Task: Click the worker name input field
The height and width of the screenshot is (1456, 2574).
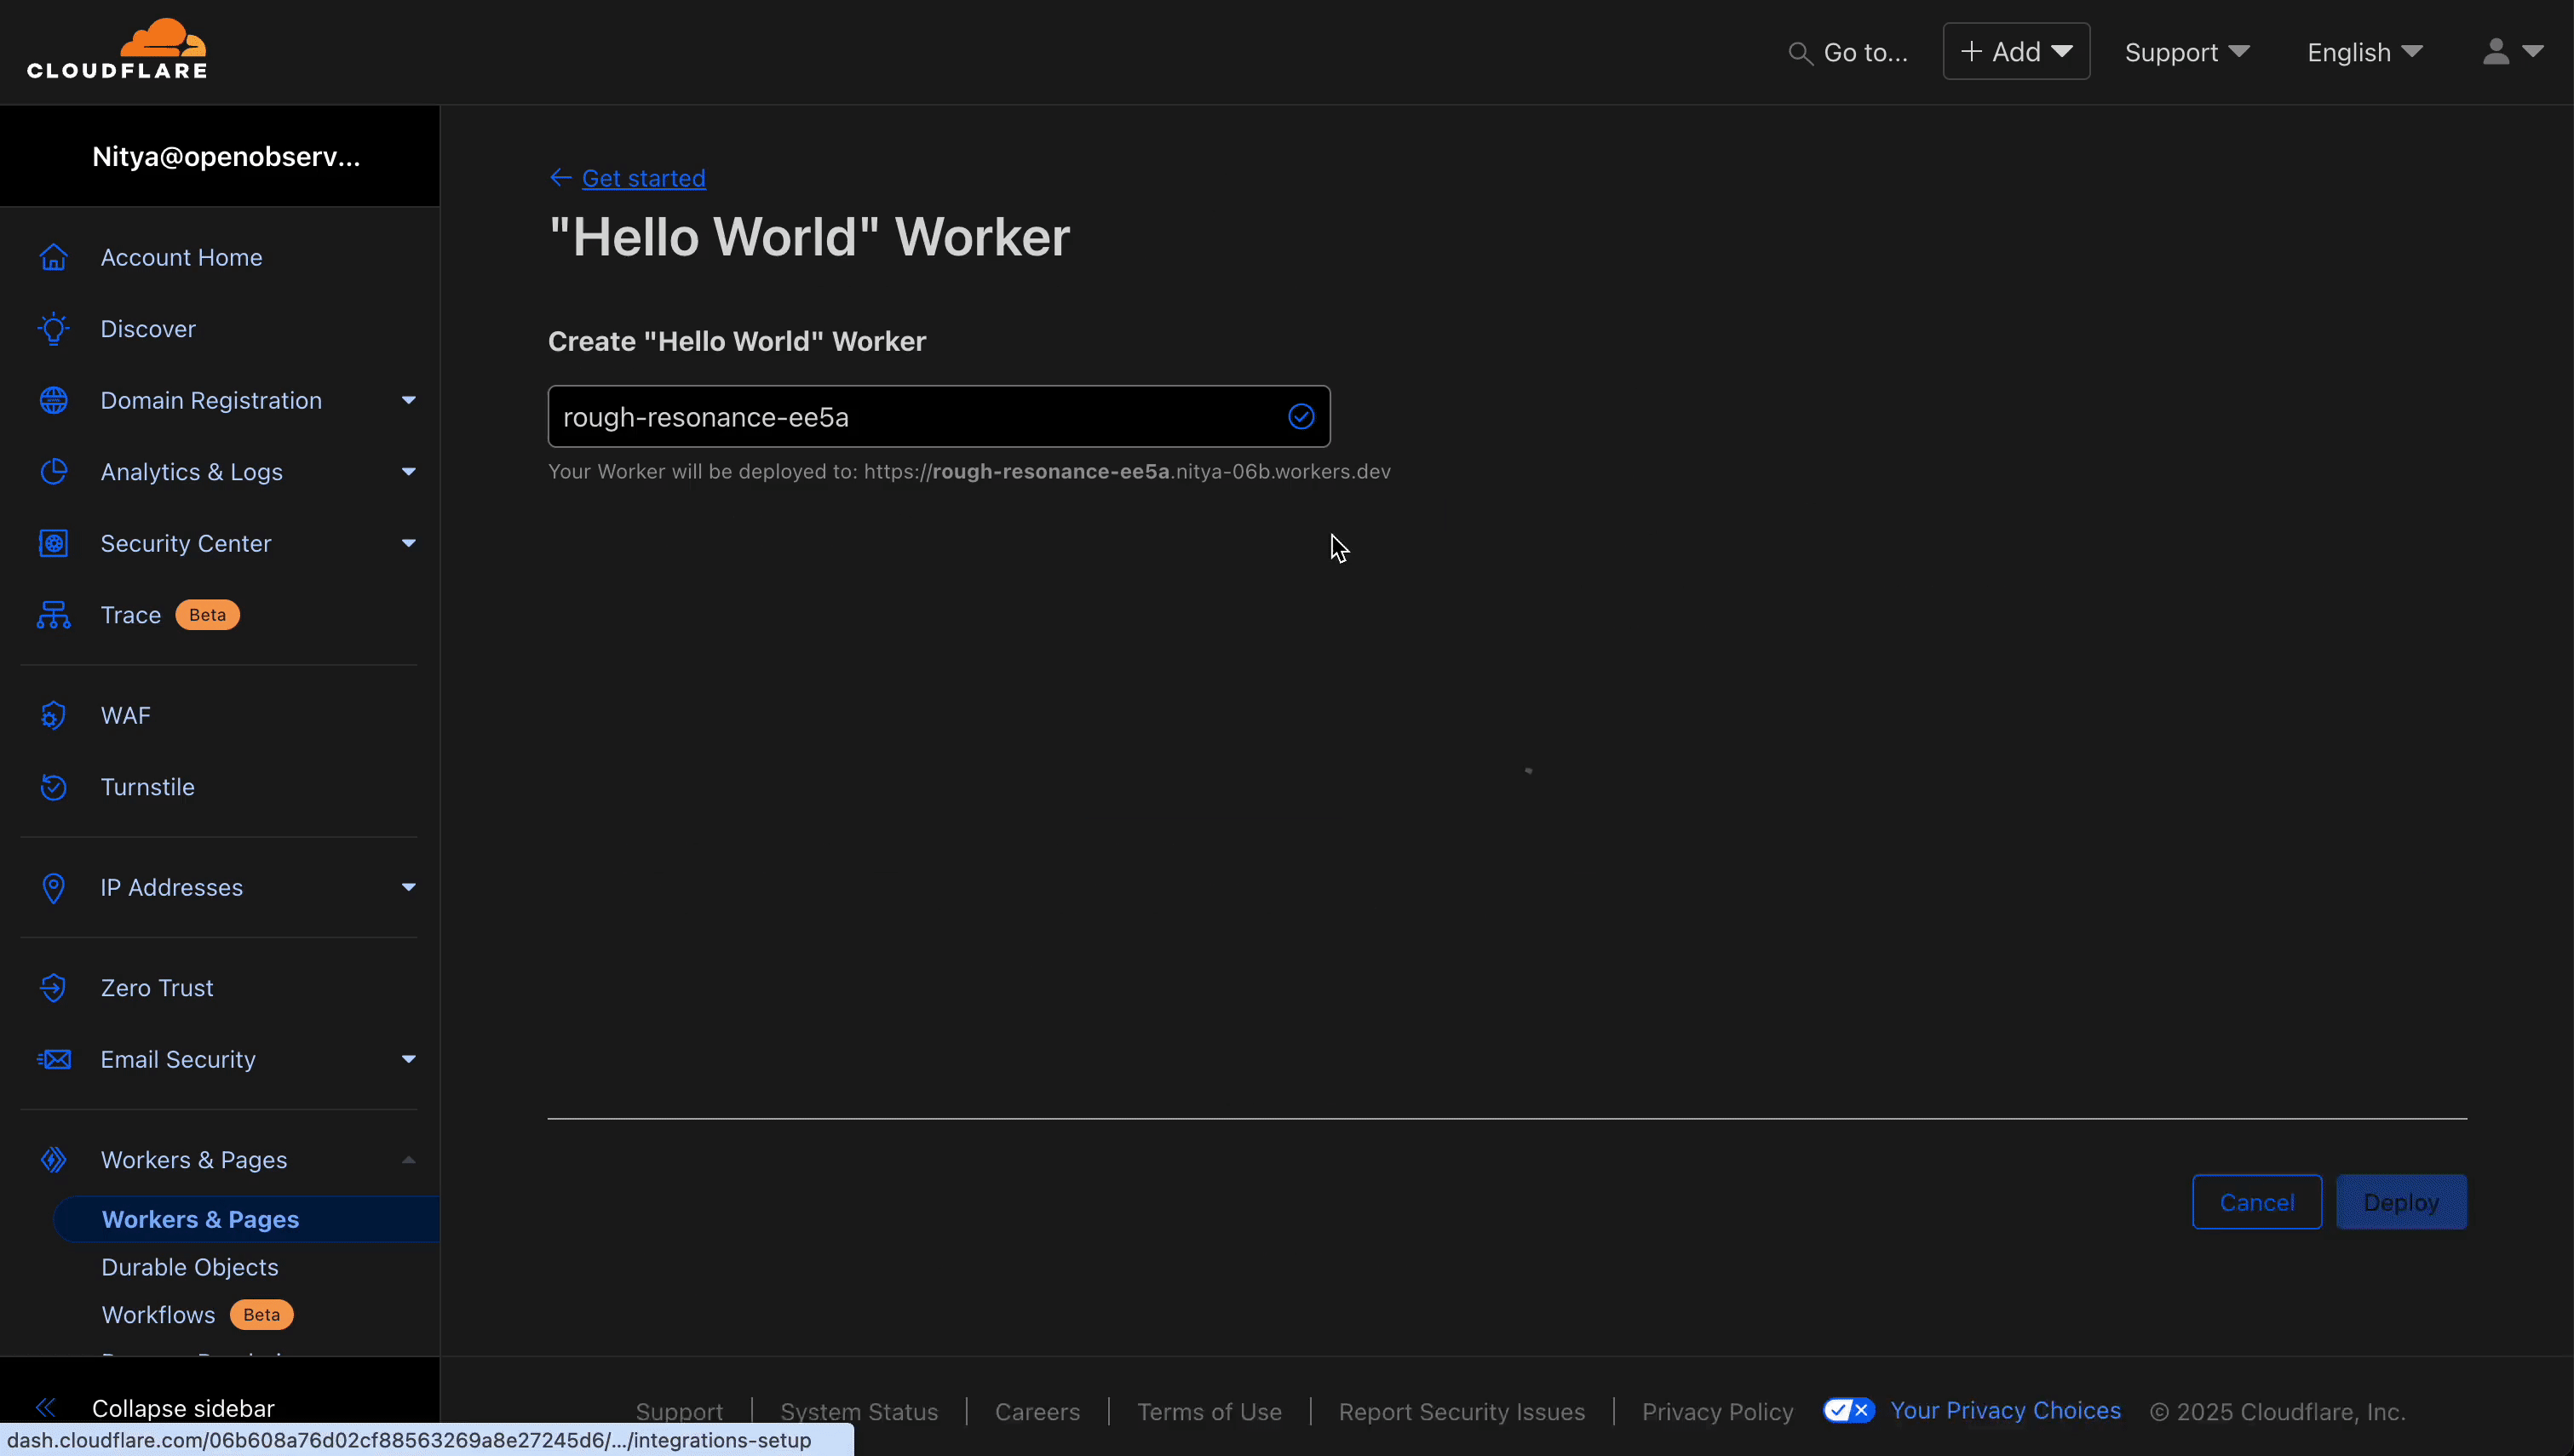Action: [x=900, y=416]
